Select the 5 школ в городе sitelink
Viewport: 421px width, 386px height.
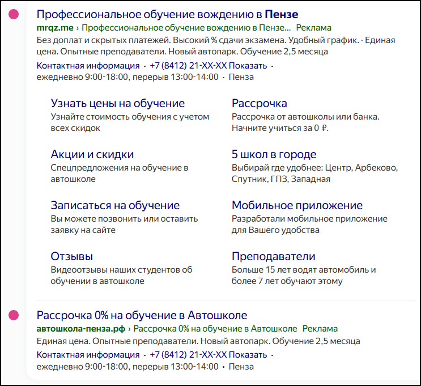(274, 154)
